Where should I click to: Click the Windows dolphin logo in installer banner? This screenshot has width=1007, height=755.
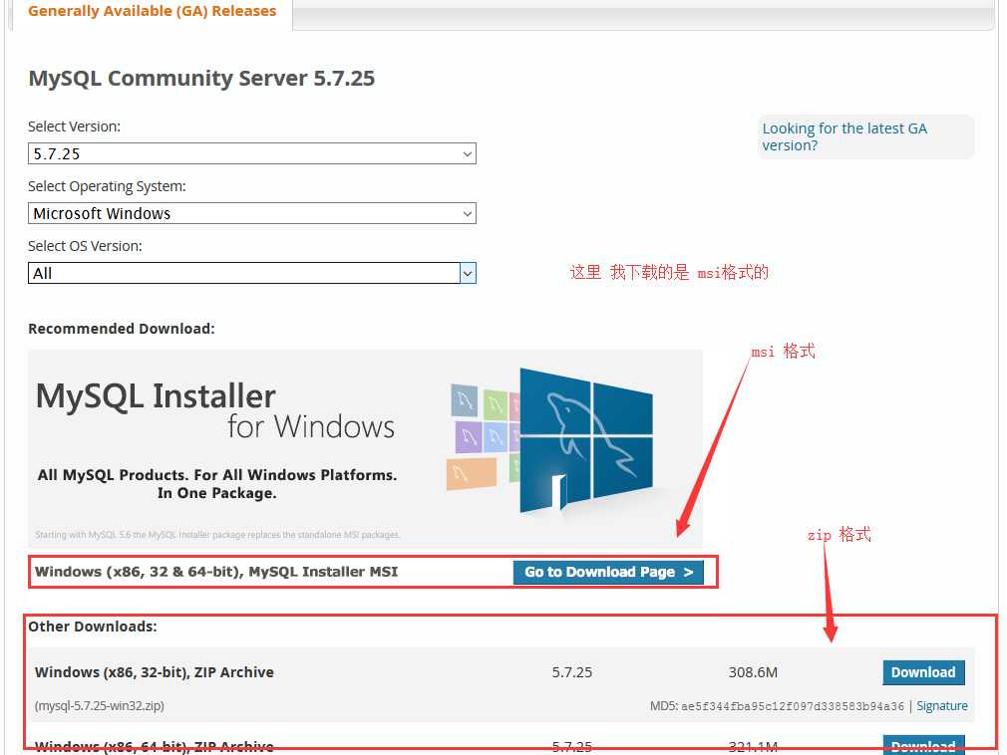585,441
